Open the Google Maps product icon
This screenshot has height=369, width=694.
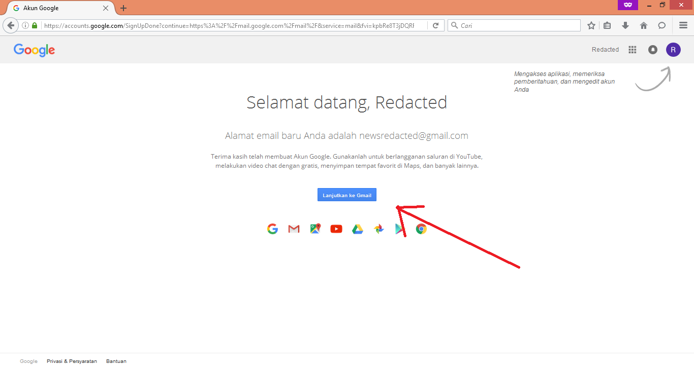[x=315, y=229]
